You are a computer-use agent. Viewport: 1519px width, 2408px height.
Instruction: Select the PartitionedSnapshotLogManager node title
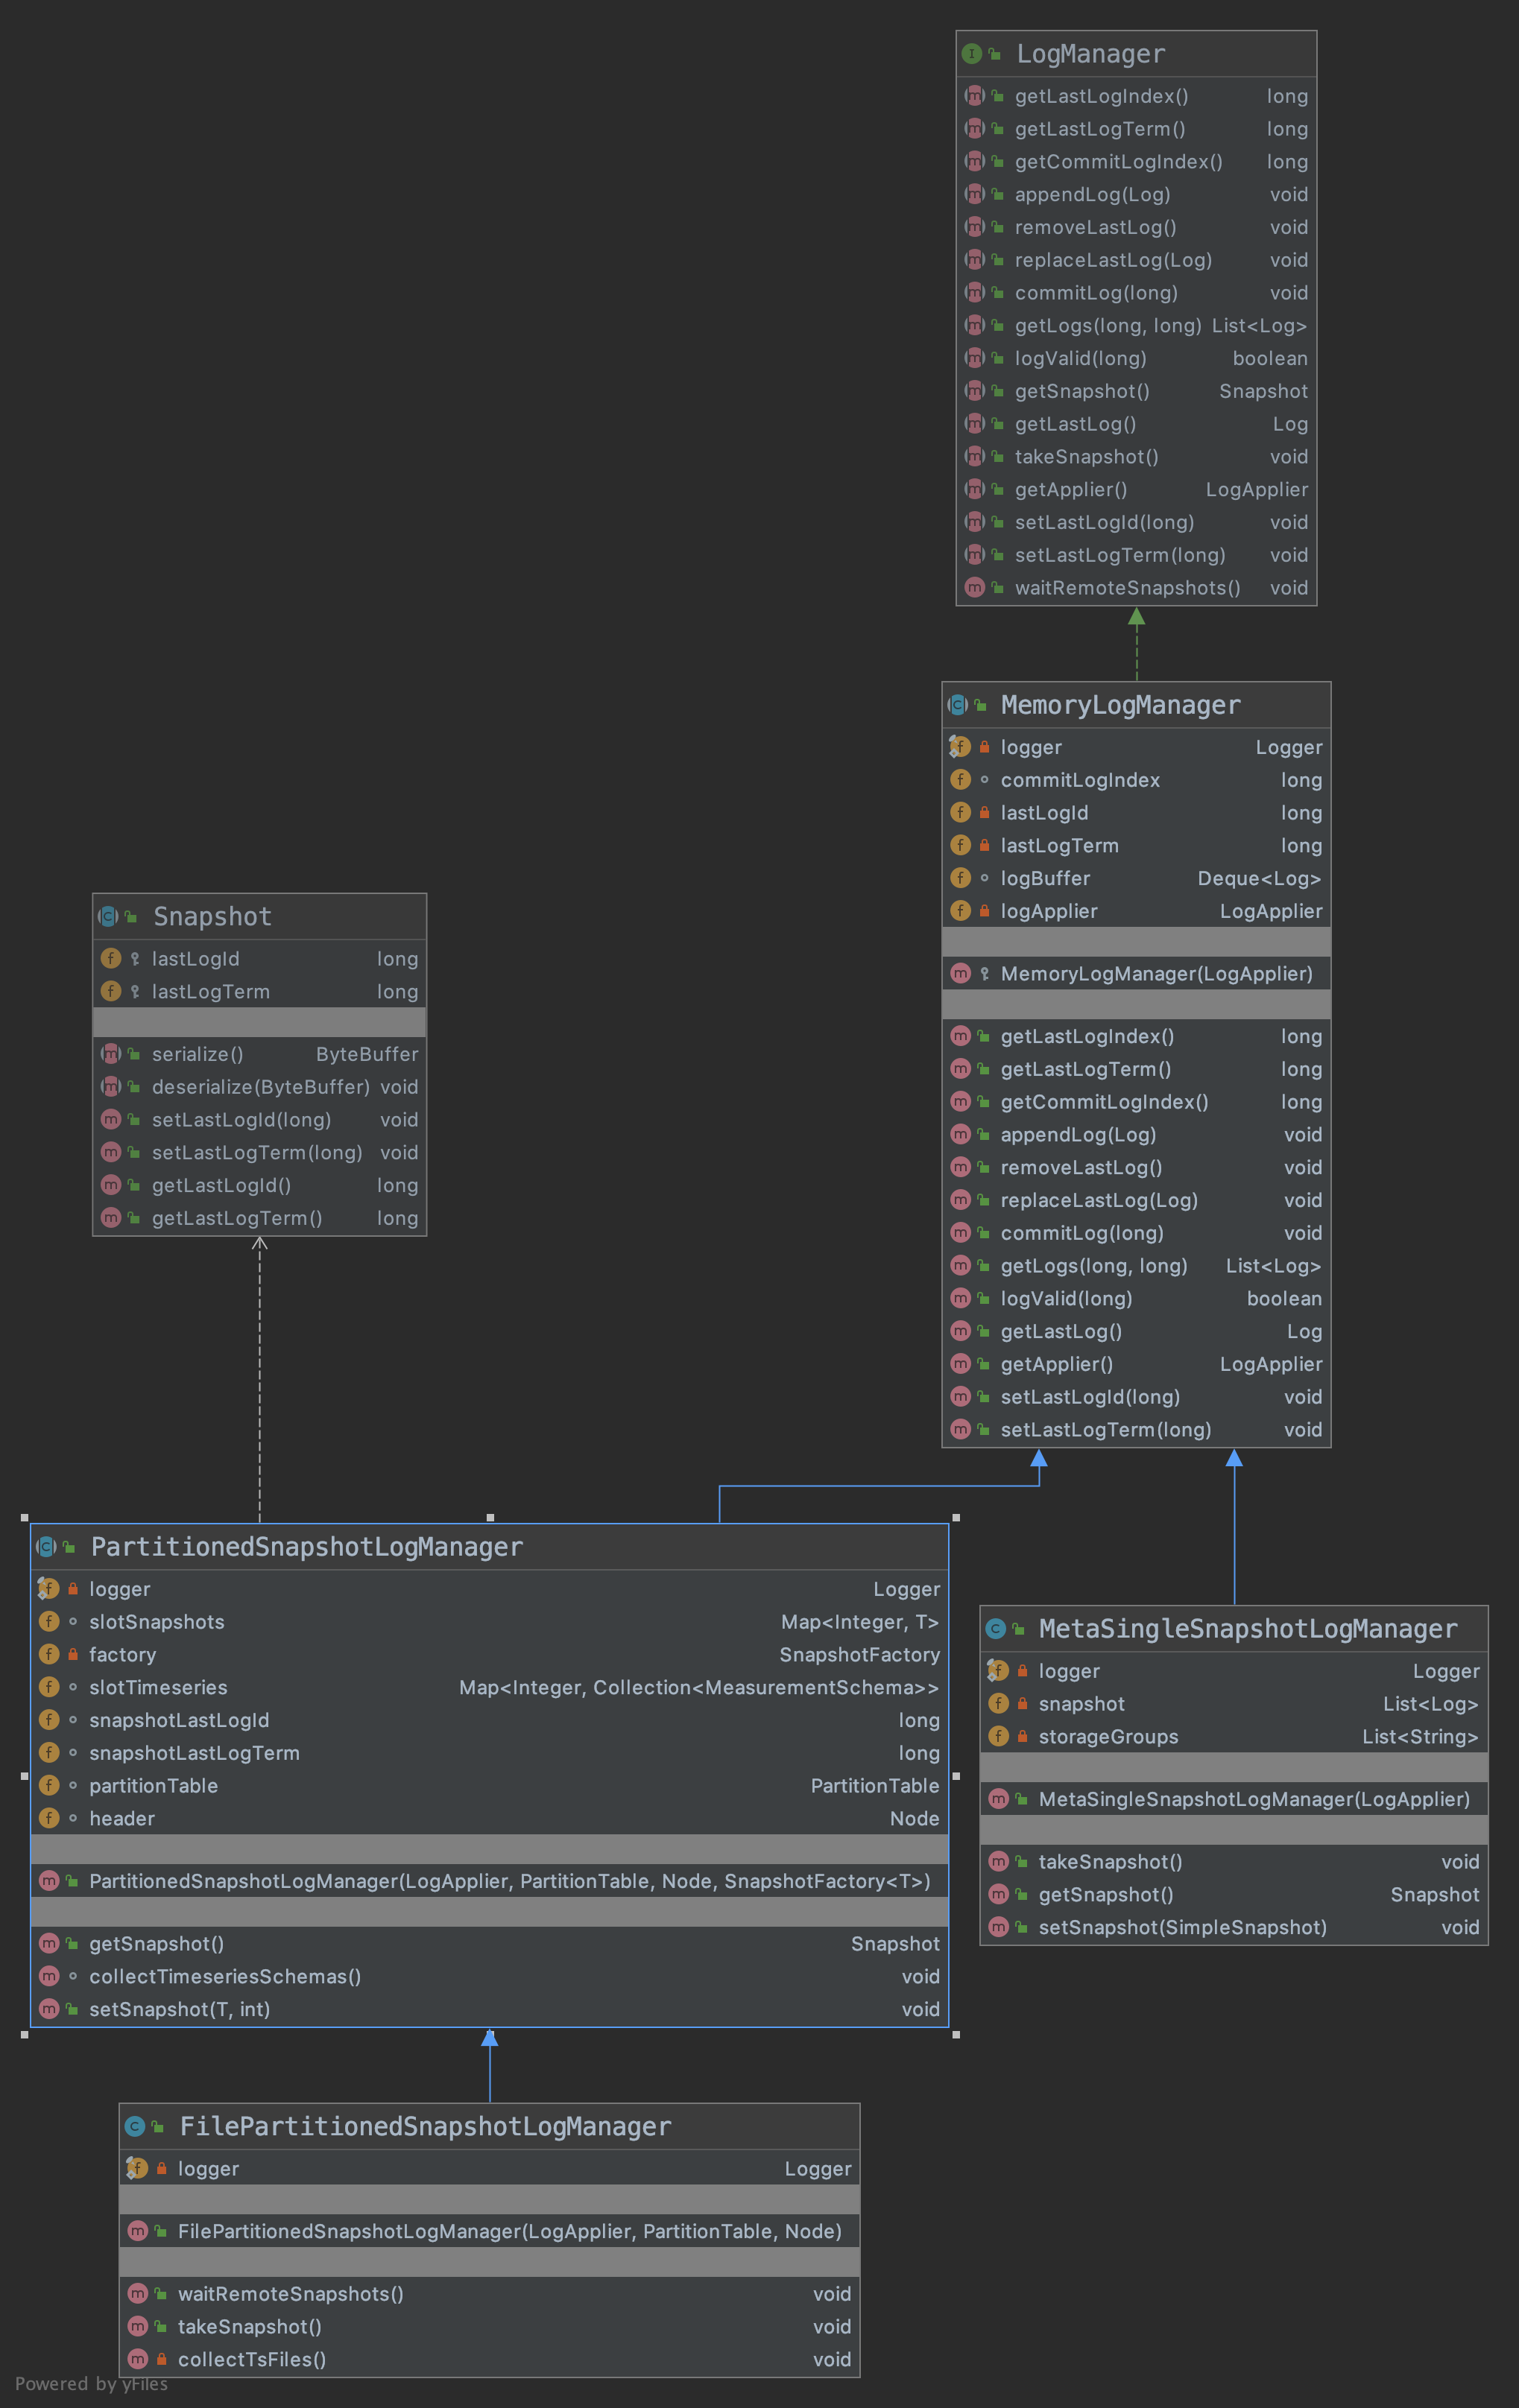[x=307, y=1547]
